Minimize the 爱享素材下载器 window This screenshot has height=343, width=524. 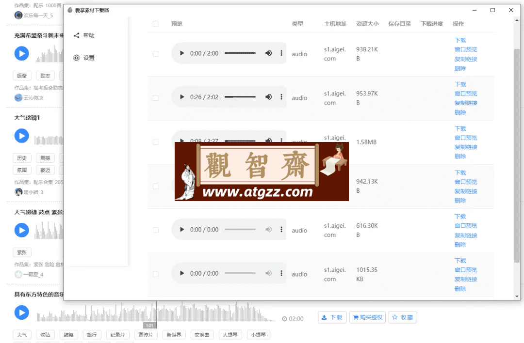pos(475,10)
